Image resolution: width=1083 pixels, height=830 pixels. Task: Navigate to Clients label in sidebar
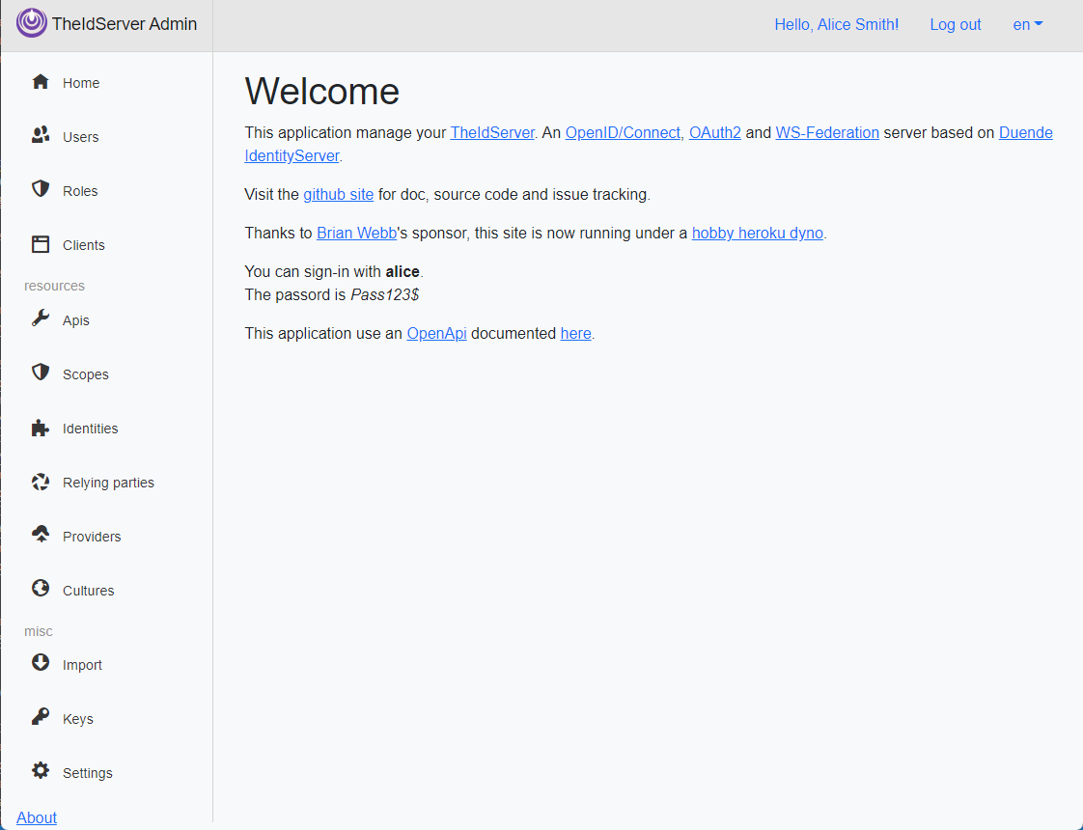(x=84, y=245)
